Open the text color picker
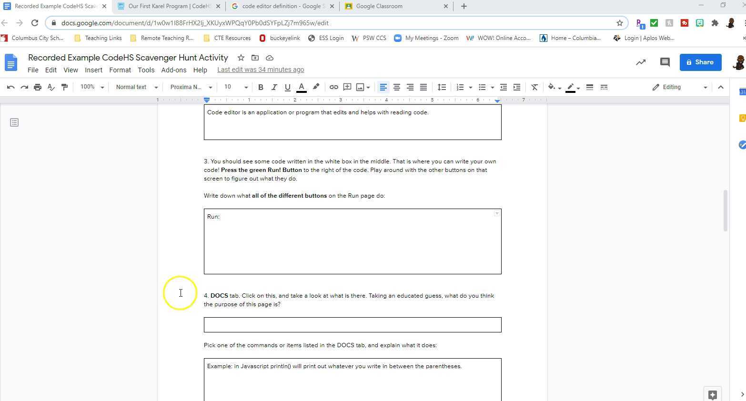Image resolution: width=746 pixels, height=401 pixels. tap(302, 87)
